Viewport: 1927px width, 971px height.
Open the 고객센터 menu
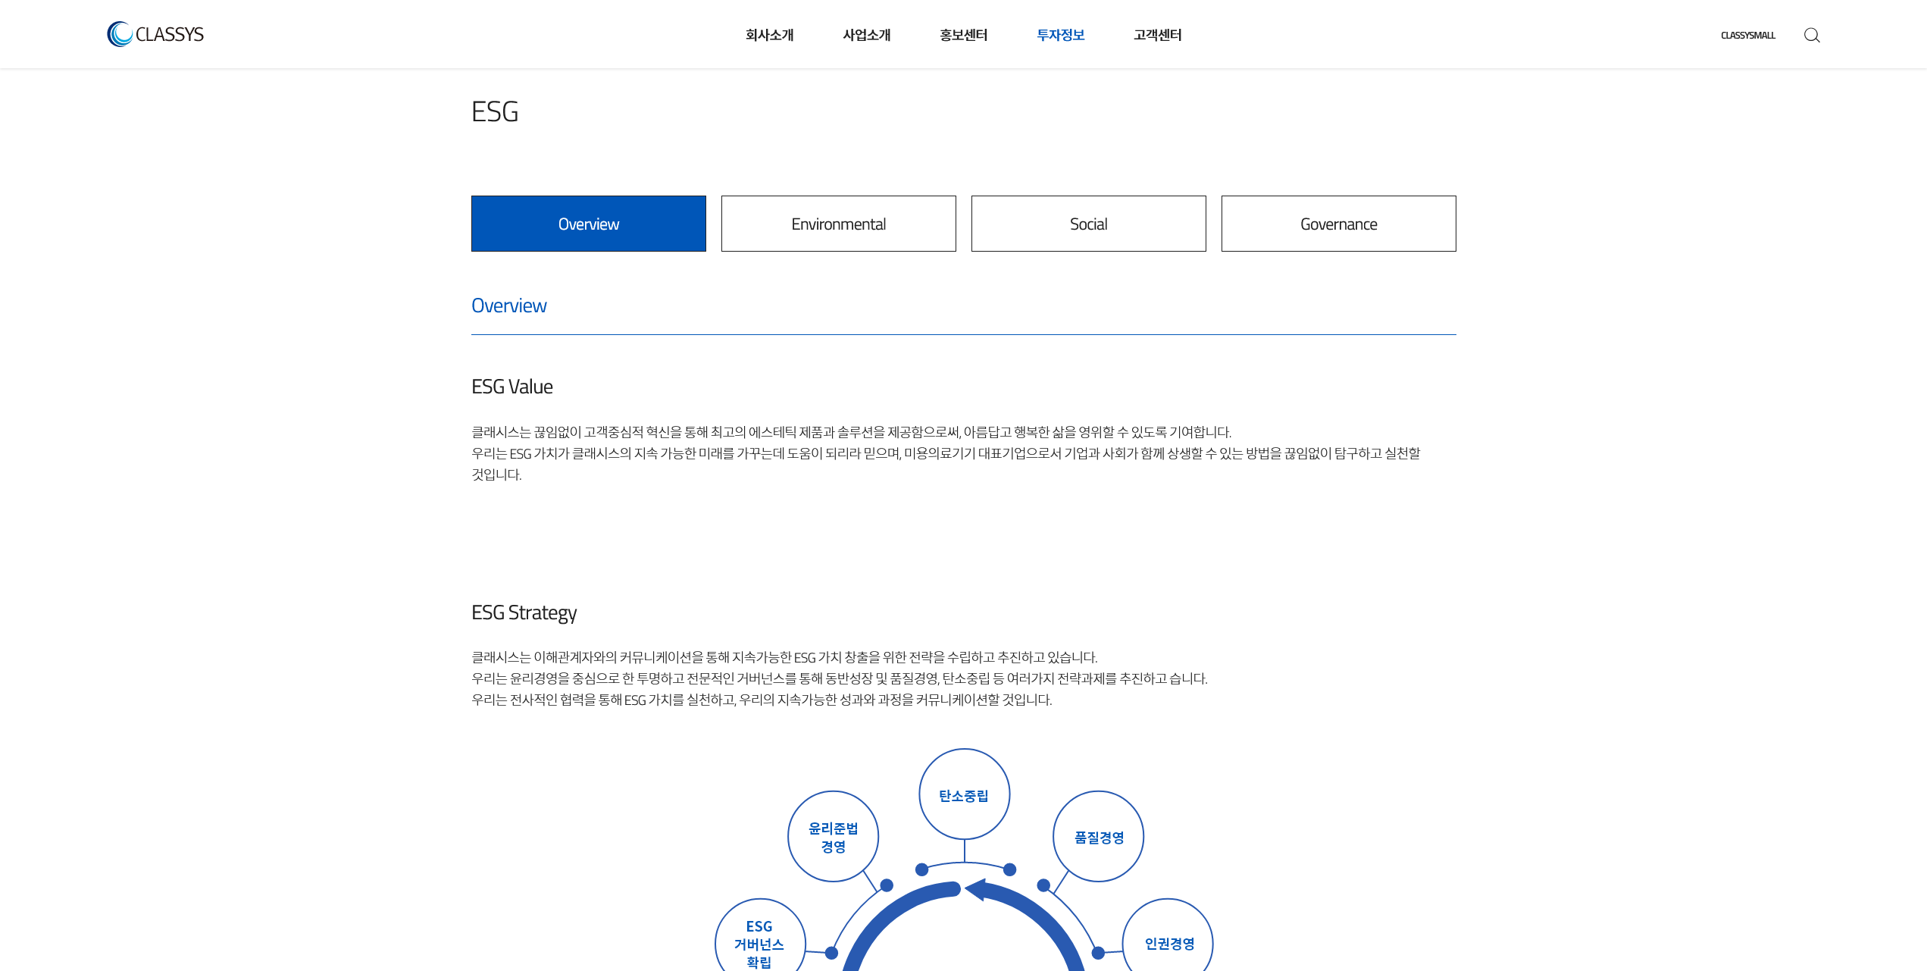pos(1157,35)
